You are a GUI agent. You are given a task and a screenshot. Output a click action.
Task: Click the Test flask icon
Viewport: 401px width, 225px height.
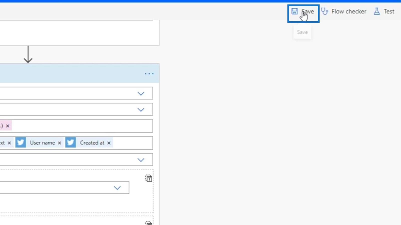click(x=377, y=11)
